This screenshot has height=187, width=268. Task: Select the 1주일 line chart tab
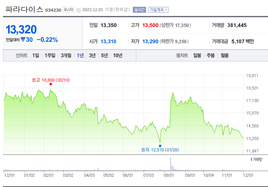tap(50, 55)
